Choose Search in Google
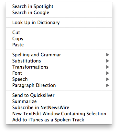The width and height of the screenshot is (118, 133). [x=59, y=13]
